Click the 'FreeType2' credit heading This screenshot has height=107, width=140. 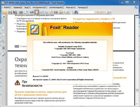click(x=70, y=53)
